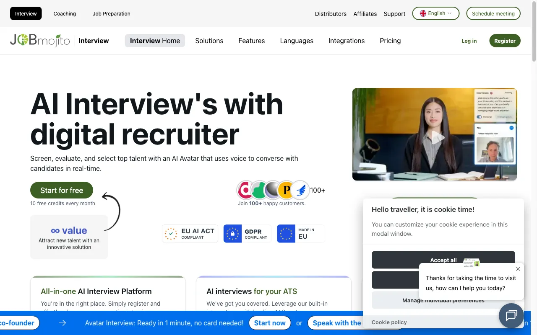Click the 'Join 100+ happy customers.' text
537x335 pixels.
pyautogui.click(x=272, y=204)
